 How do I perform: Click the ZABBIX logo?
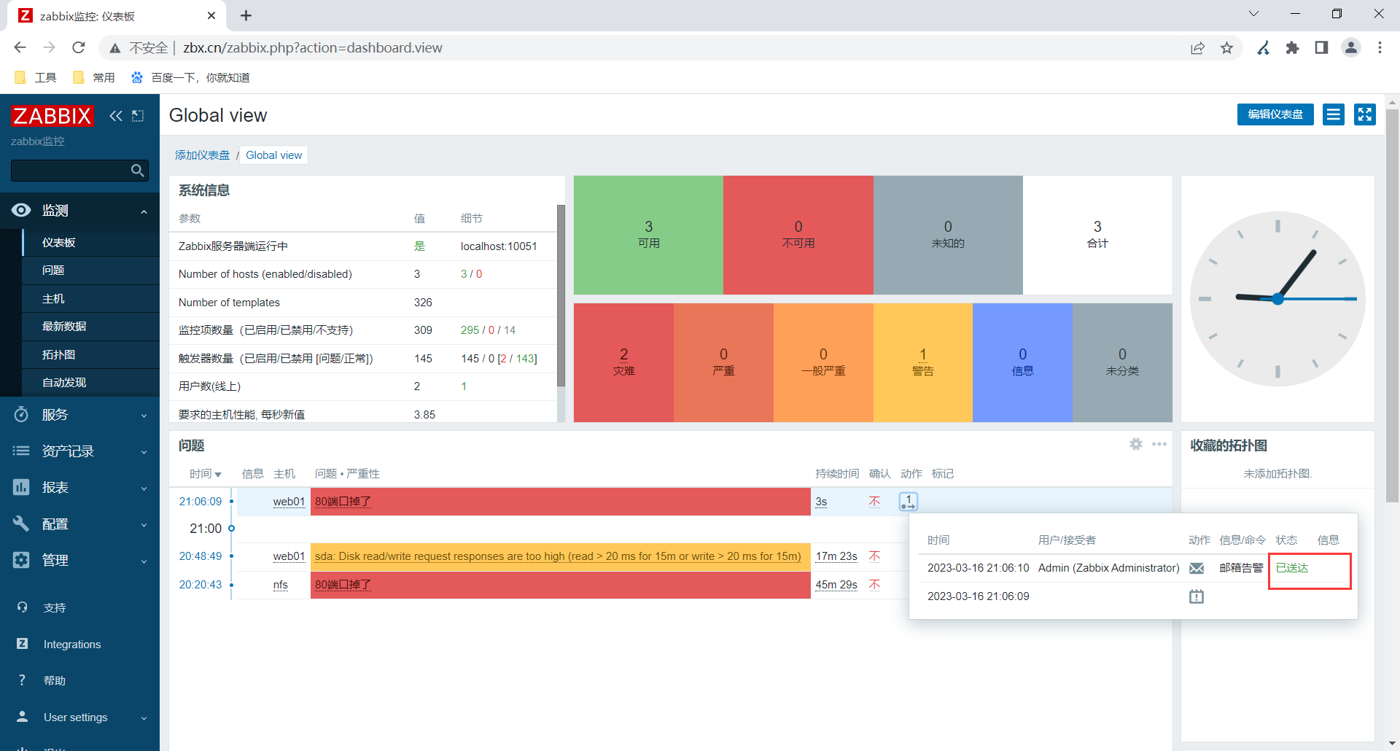pyautogui.click(x=52, y=116)
